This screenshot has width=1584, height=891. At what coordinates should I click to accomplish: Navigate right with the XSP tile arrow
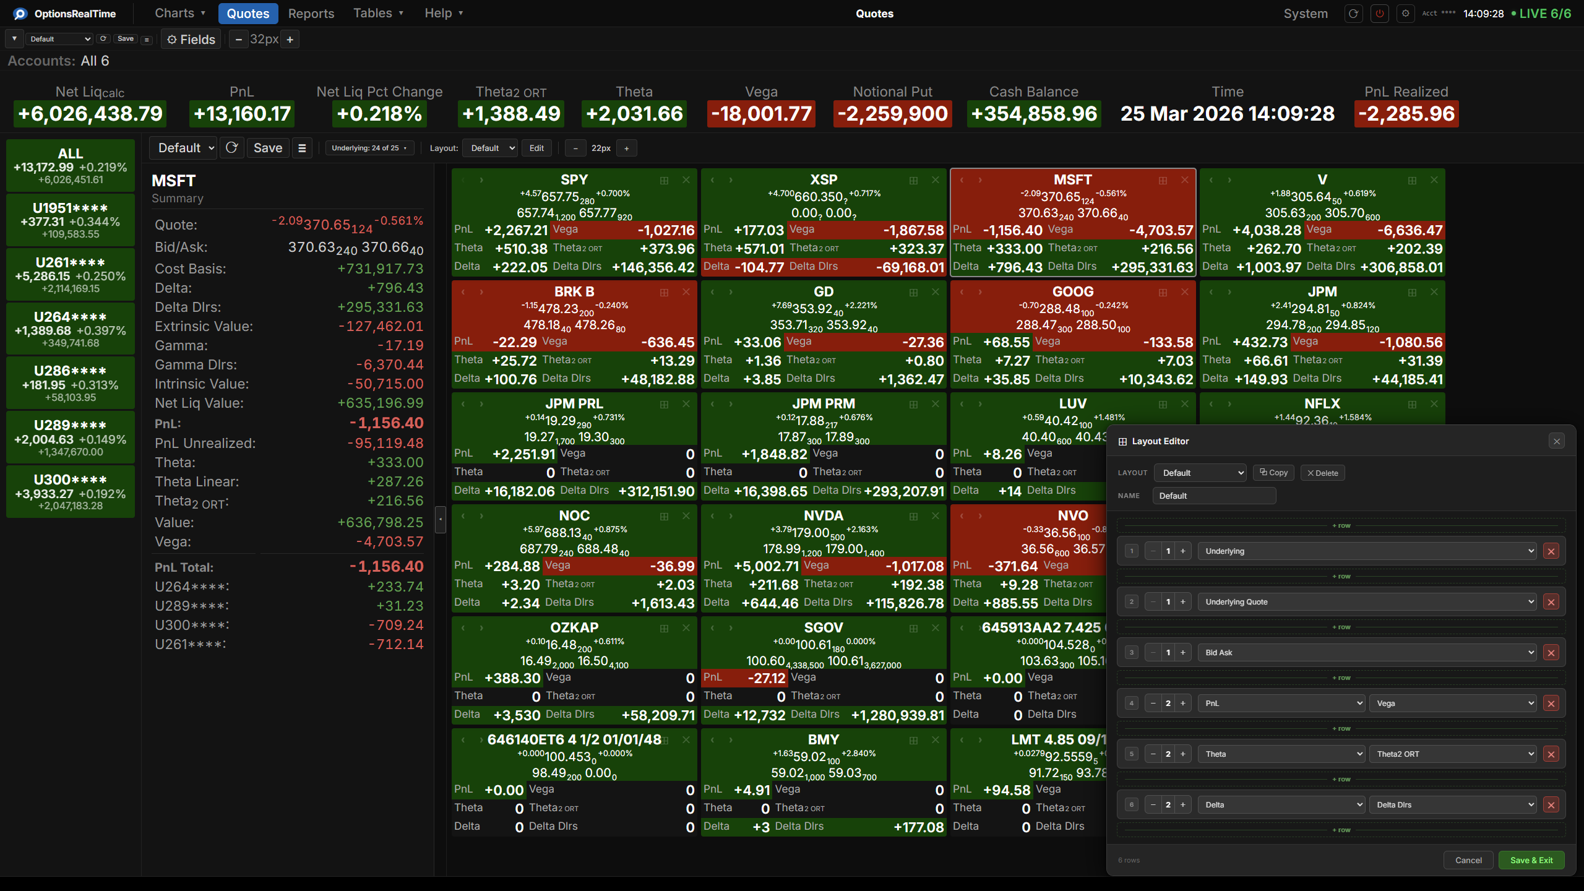point(732,180)
